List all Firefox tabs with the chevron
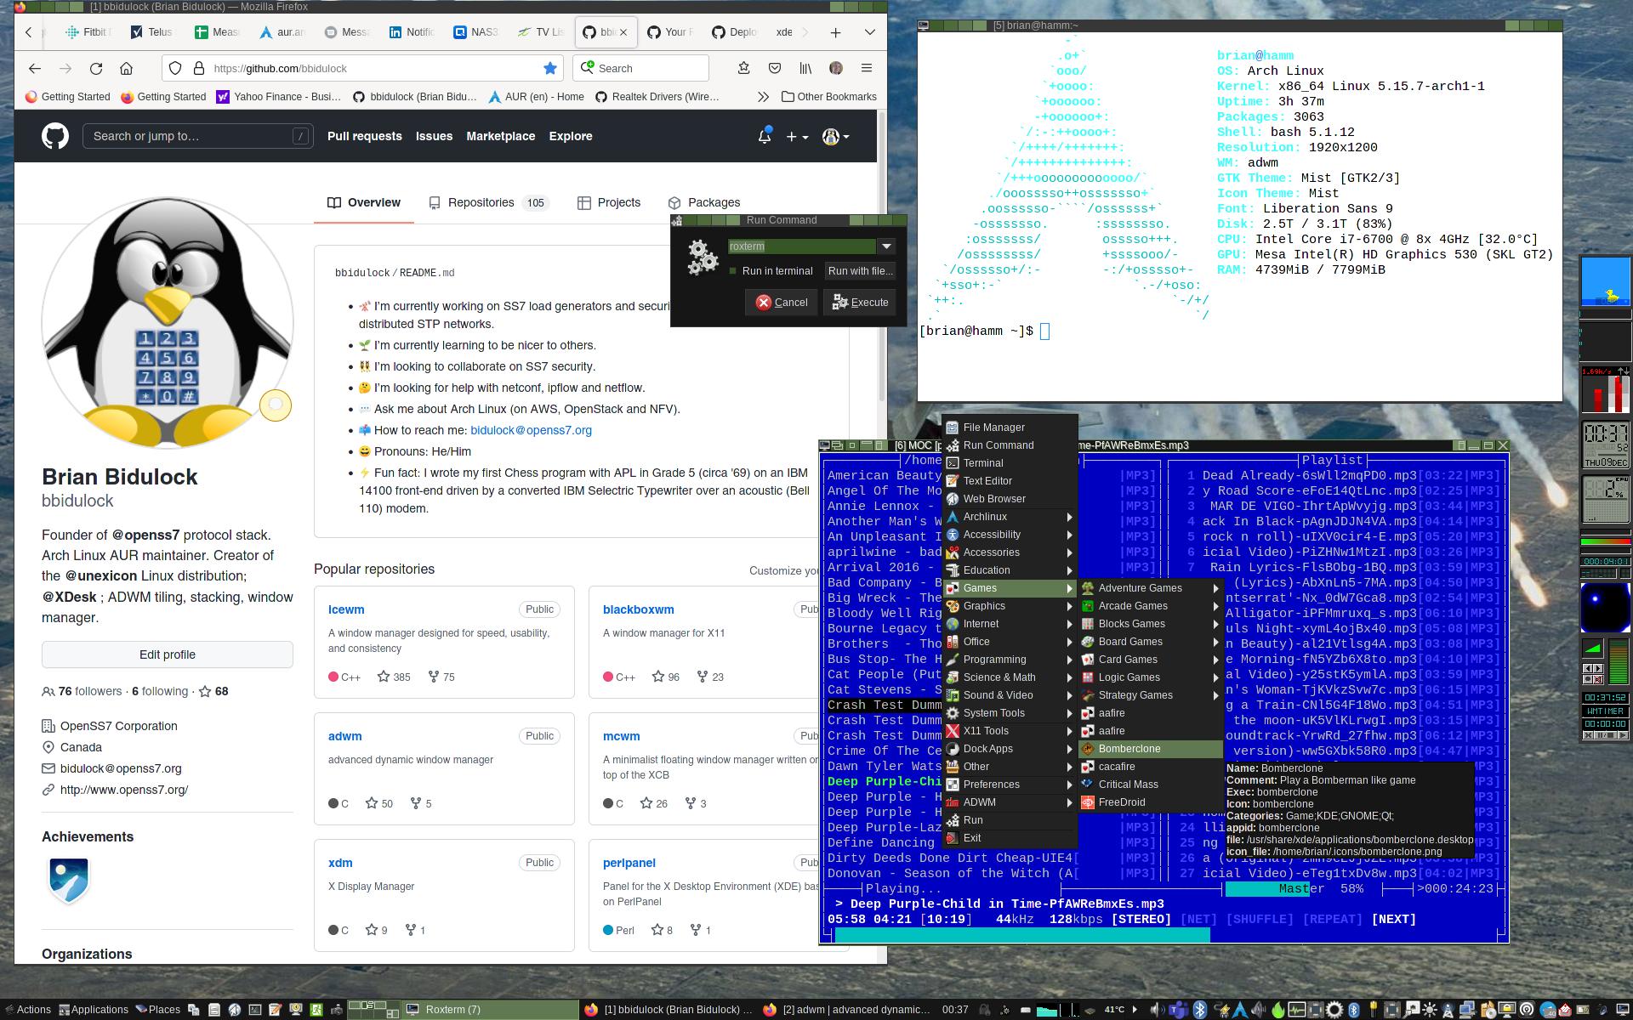This screenshot has width=1633, height=1020. (x=869, y=32)
